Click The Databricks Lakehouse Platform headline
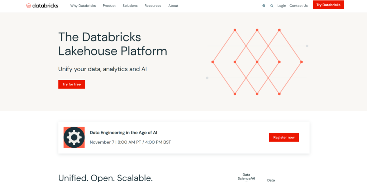The image size is (367, 182). pos(113,44)
